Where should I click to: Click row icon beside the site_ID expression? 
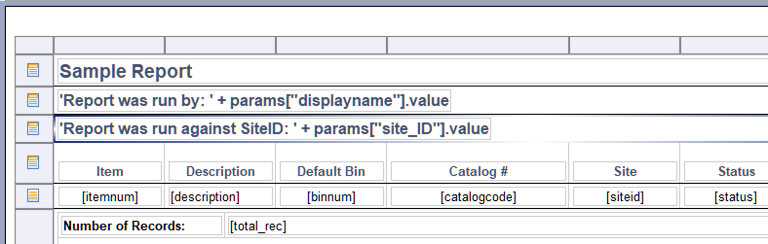[x=33, y=128]
